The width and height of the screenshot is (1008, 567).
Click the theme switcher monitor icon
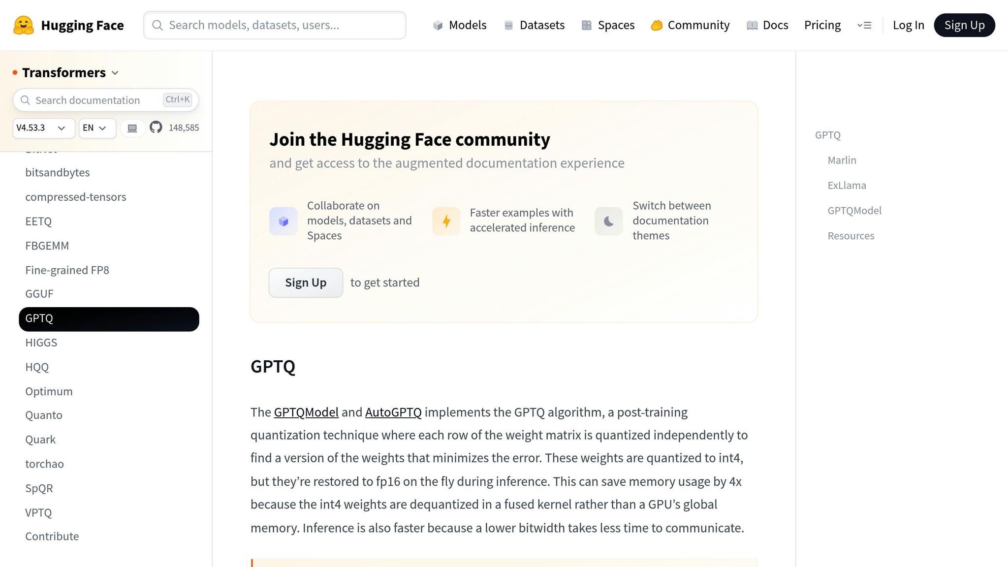coord(132,128)
